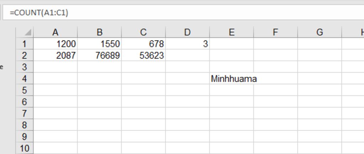The width and height of the screenshot is (364, 154).
Task: Select the cell showing 678
Action: (x=143, y=44)
